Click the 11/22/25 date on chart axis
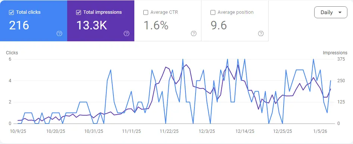The width and height of the screenshot is (353, 144). tap(169, 131)
